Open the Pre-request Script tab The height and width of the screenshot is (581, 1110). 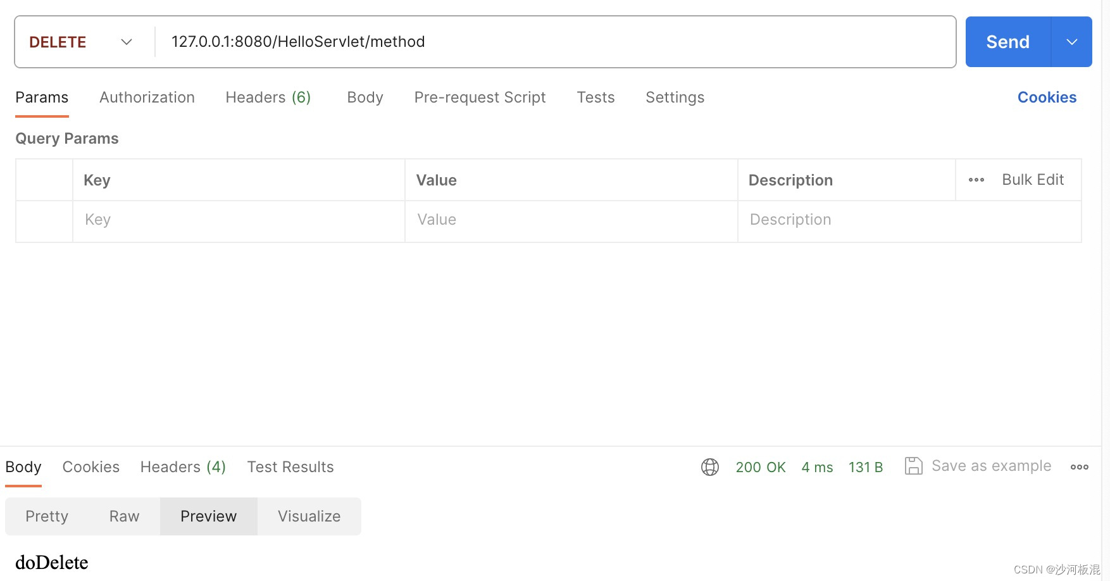click(480, 97)
